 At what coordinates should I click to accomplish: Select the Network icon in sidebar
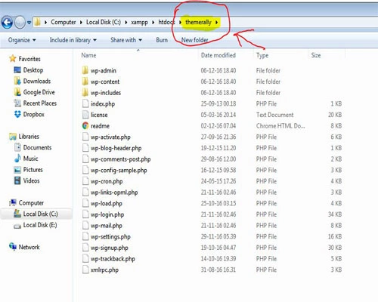13,246
